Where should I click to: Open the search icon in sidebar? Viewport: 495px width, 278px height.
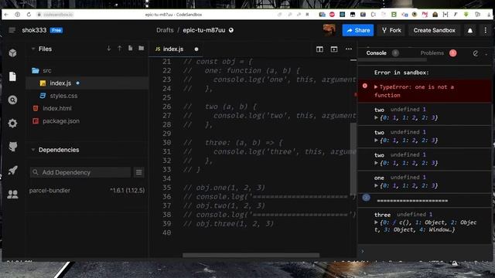click(x=12, y=100)
